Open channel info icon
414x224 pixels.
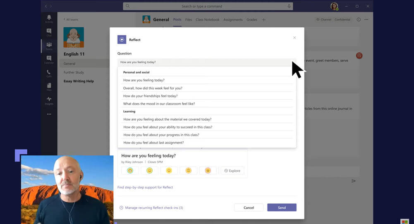(x=358, y=19)
